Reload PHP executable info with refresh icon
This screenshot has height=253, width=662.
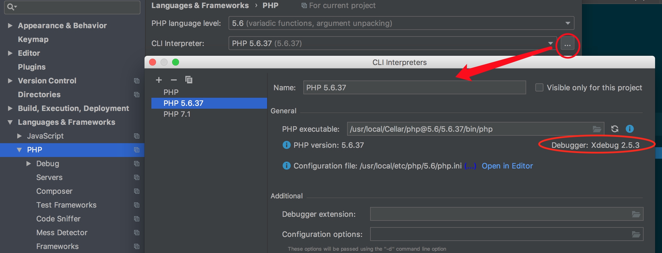pos(615,129)
